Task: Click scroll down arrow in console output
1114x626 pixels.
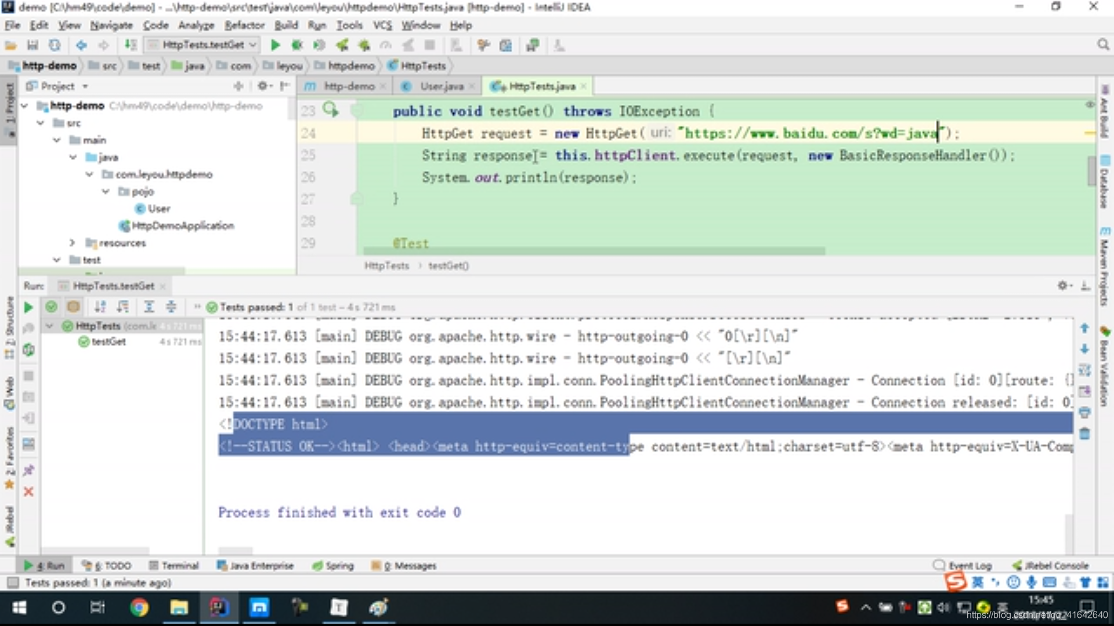Action: [x=1084, y=349]
